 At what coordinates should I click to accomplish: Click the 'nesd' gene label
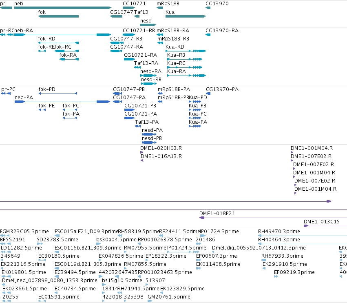(x=146, y=20)
